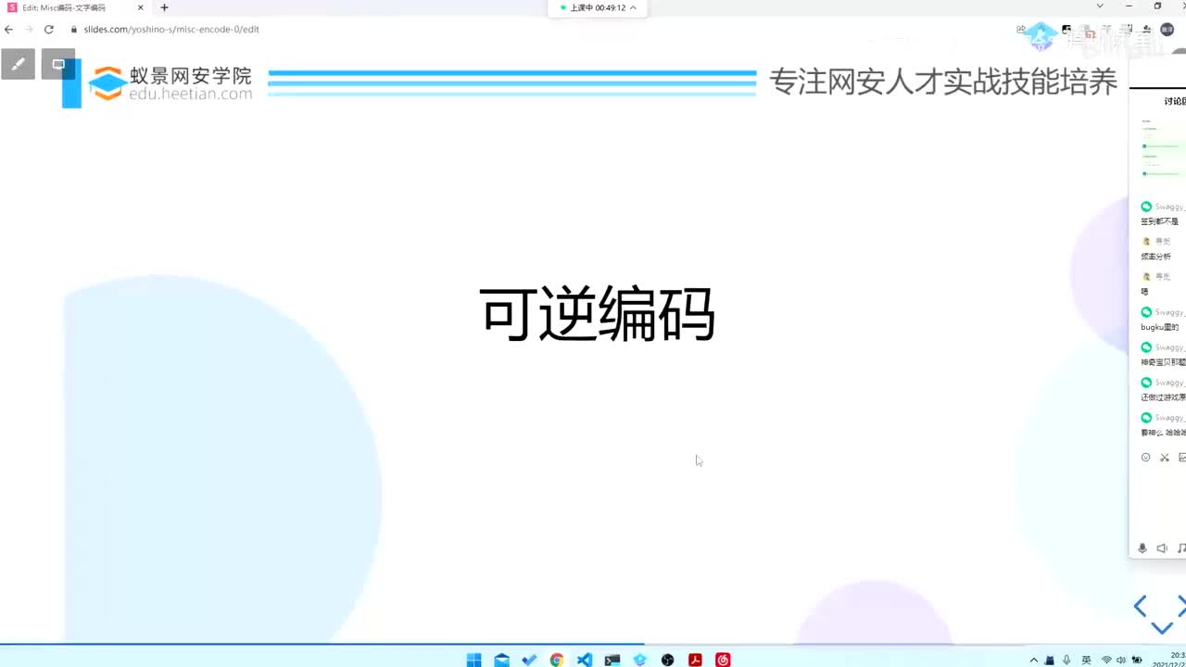Screen dimensions: 1186x667
Task: Click the 上课中 00:49:12 class timer
Action: pyautogui.click(x=598, y=7)
